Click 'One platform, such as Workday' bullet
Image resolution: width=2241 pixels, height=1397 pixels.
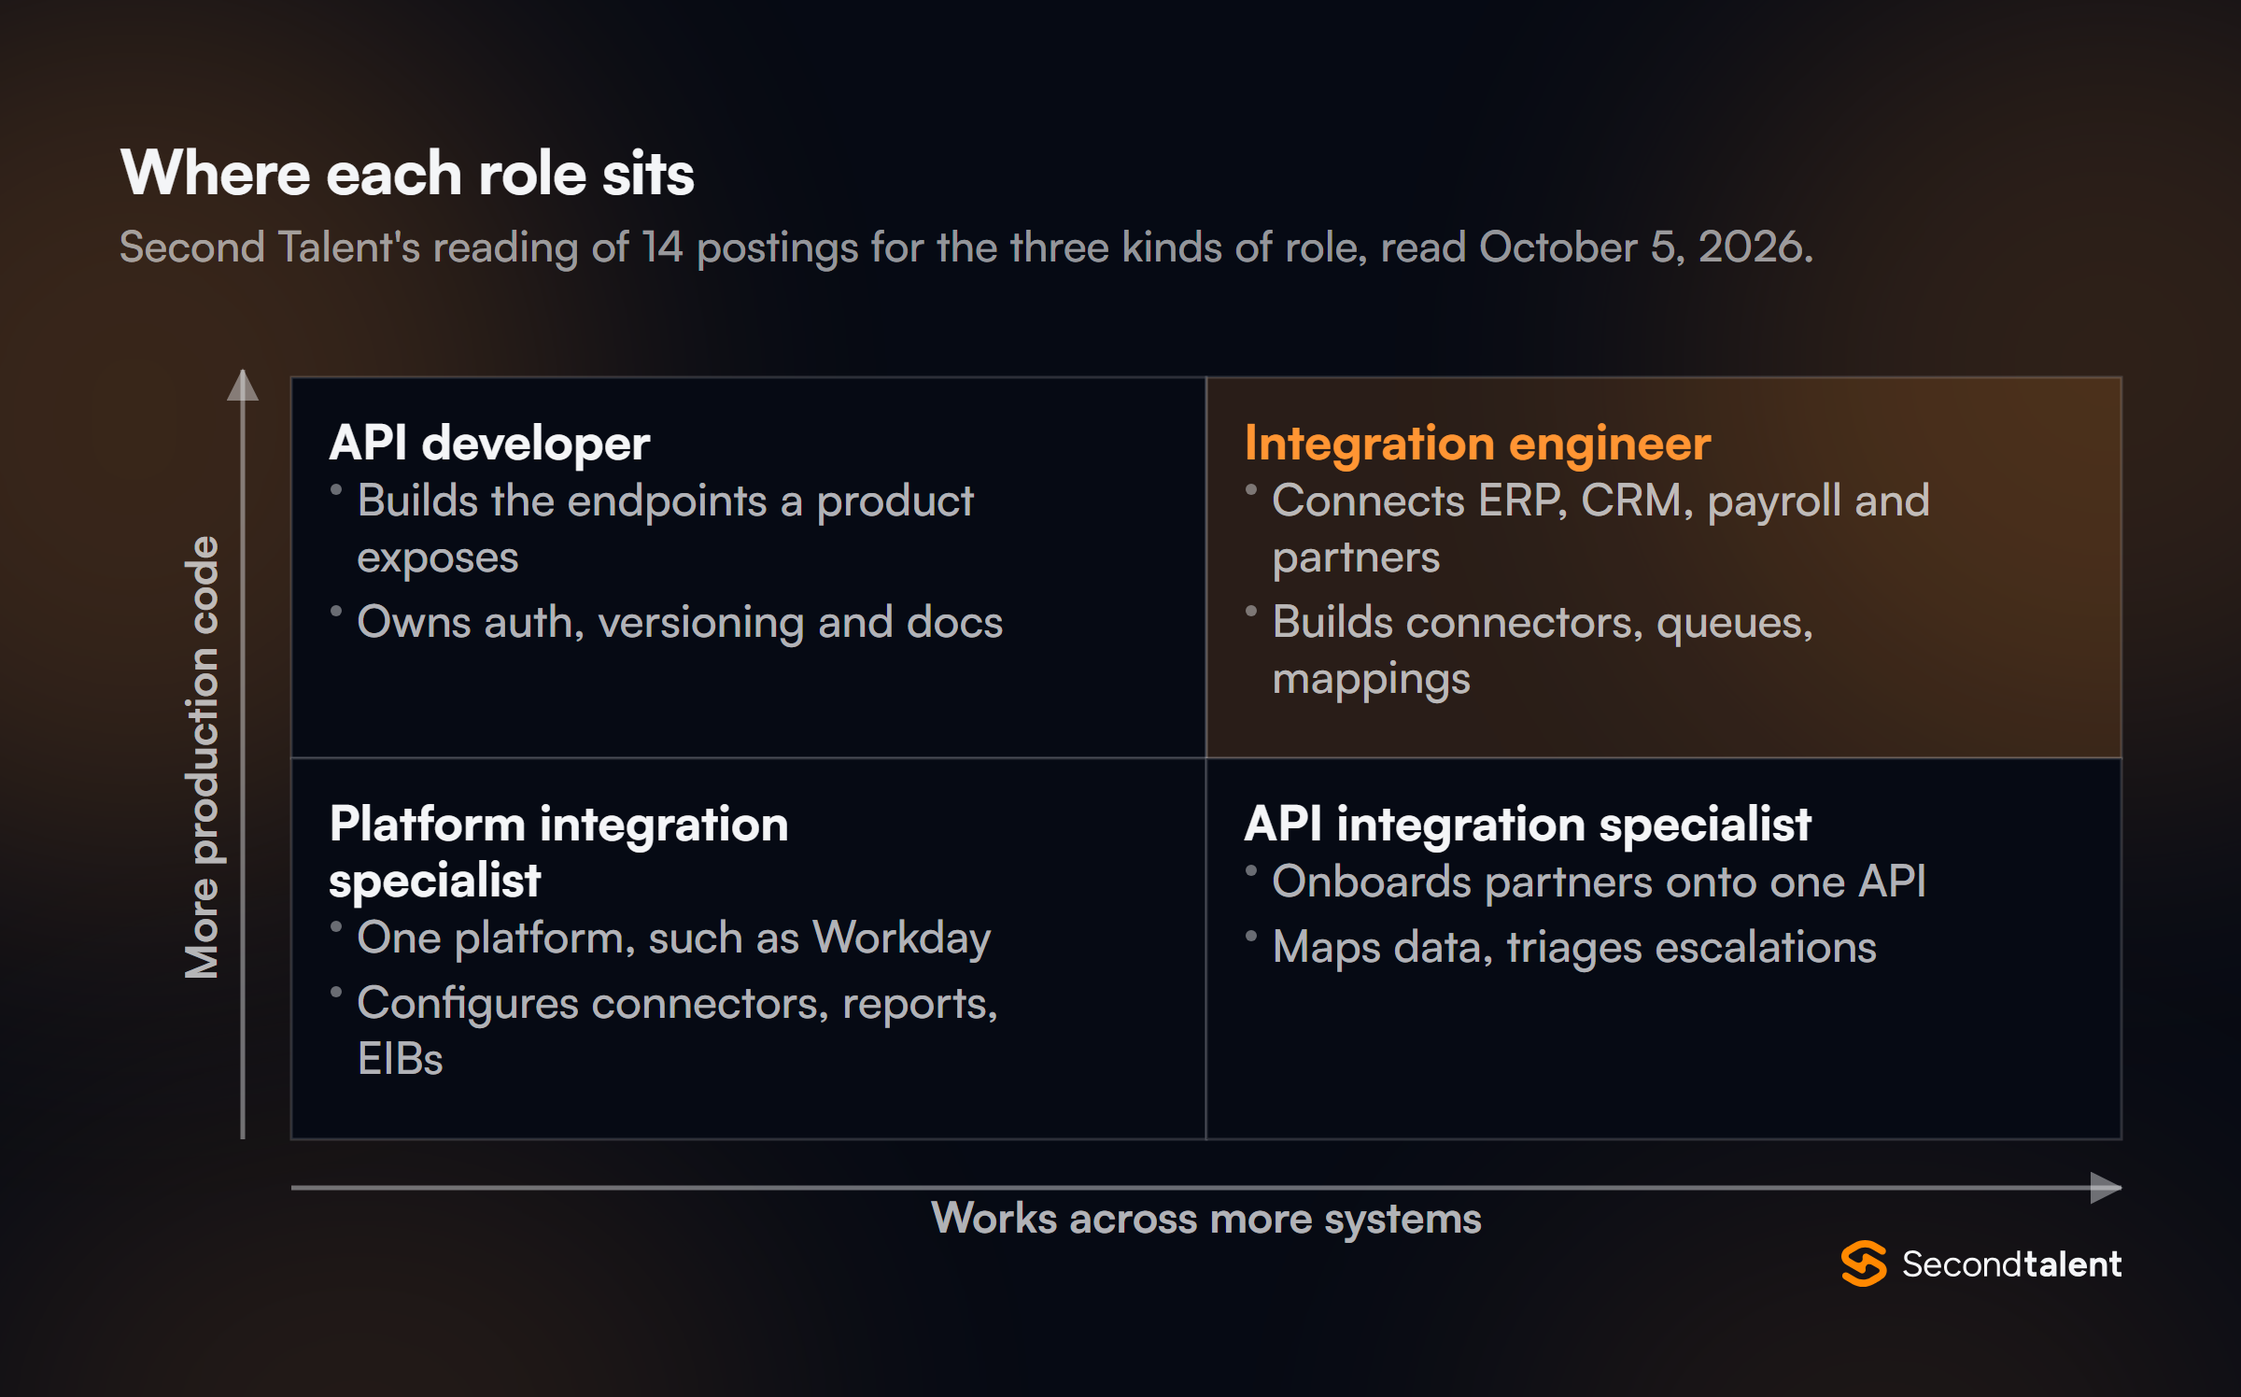[x=673, y=938]
